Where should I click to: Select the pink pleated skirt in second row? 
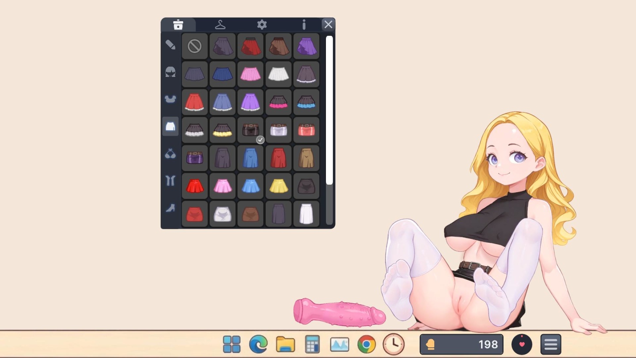250,74
